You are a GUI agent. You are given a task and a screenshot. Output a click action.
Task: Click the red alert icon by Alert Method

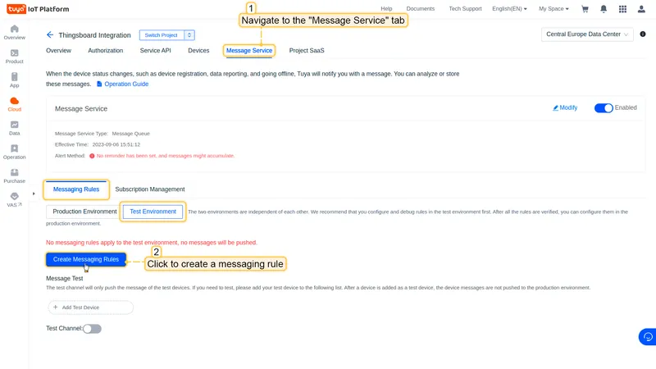92,156
